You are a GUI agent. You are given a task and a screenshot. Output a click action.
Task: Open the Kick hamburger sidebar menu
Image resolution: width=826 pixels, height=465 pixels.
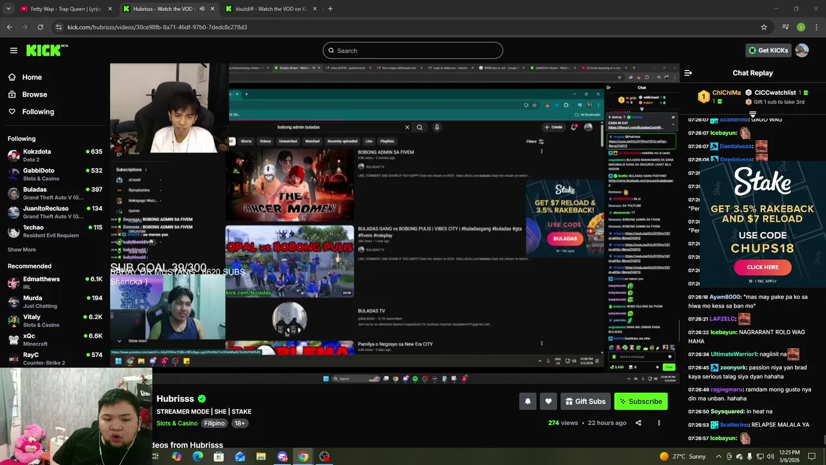pos(14,50)
